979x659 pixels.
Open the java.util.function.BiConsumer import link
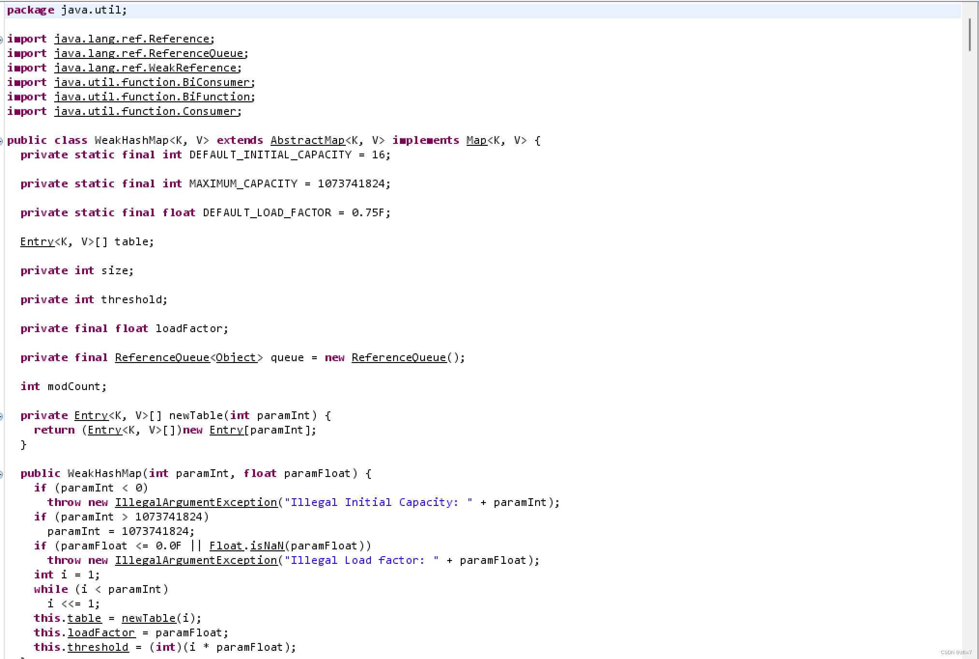[x=152, y=83]
